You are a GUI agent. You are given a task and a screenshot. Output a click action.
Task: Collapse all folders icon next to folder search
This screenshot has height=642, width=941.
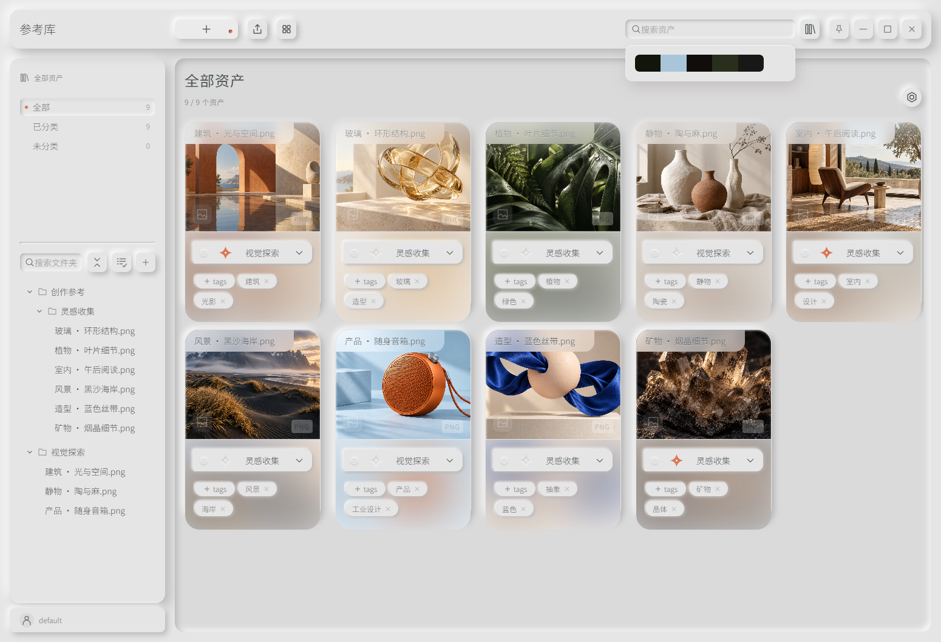point(97,262)
